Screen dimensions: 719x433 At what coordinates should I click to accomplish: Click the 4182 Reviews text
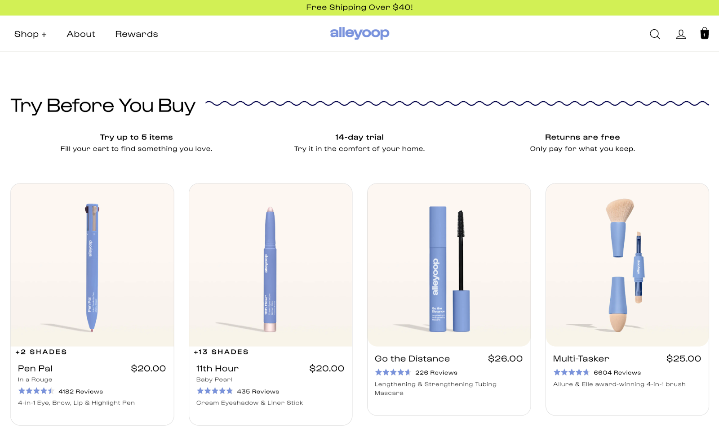(81, 392)
